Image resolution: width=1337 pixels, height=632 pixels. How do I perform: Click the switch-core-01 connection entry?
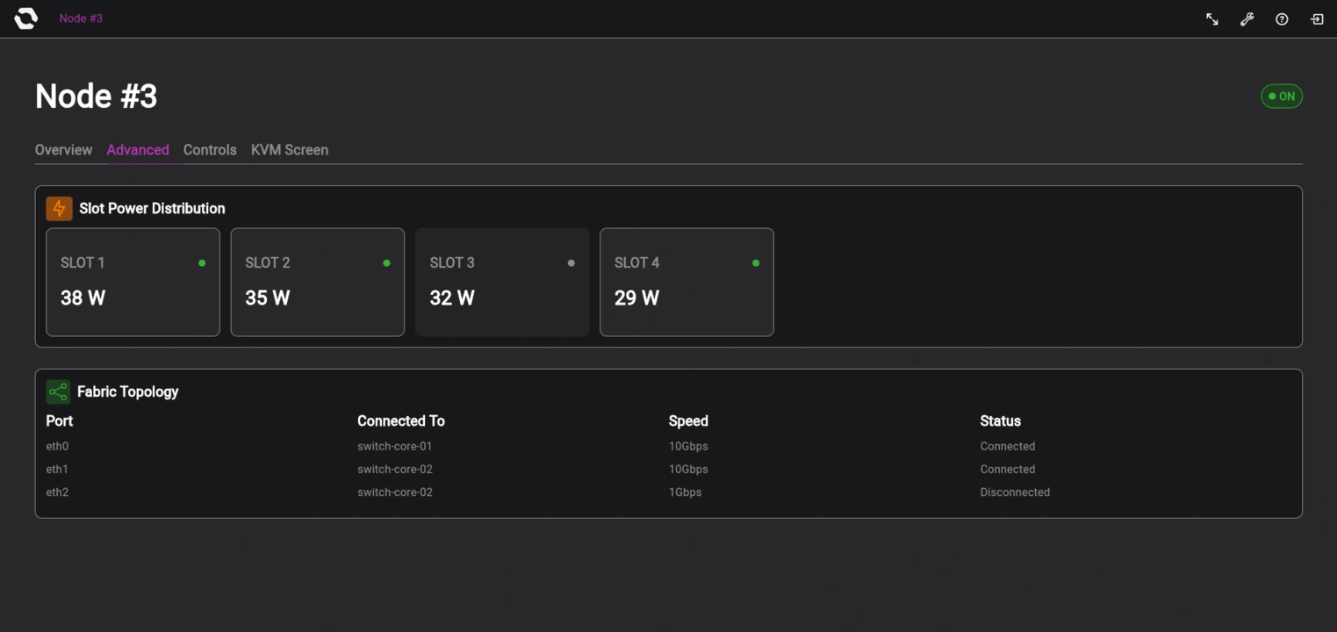(x=393, y=446)
